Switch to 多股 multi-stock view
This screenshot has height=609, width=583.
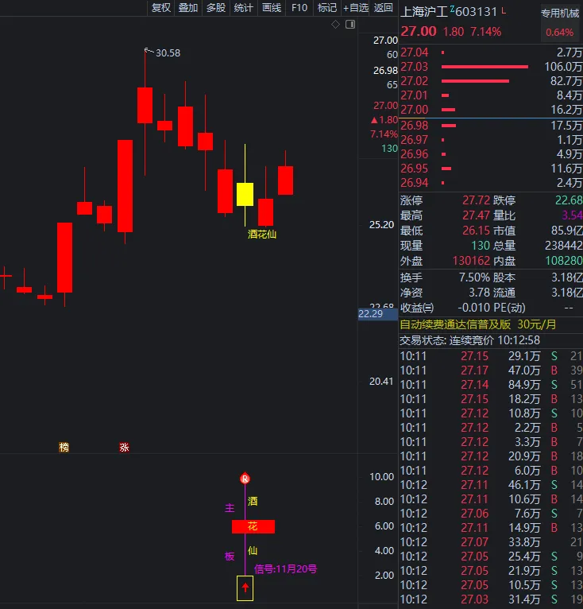[x=216, y=8]
